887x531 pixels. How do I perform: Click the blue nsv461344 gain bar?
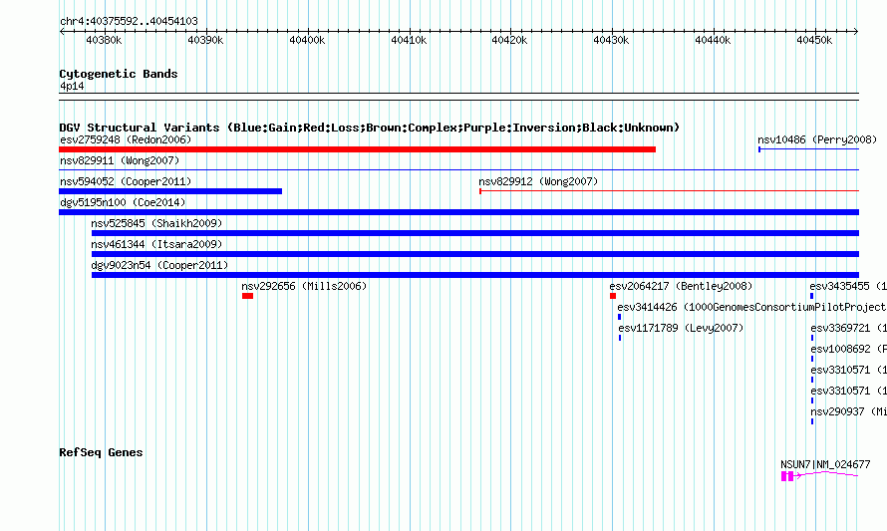(475, 254)
